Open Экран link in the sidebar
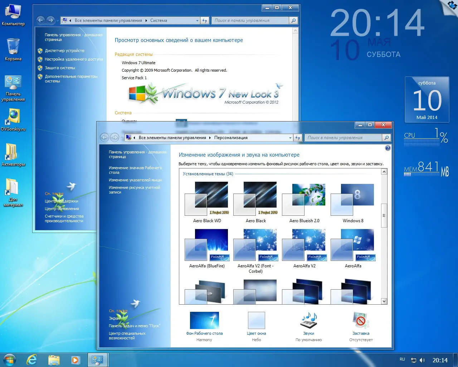 coord(115,318)
